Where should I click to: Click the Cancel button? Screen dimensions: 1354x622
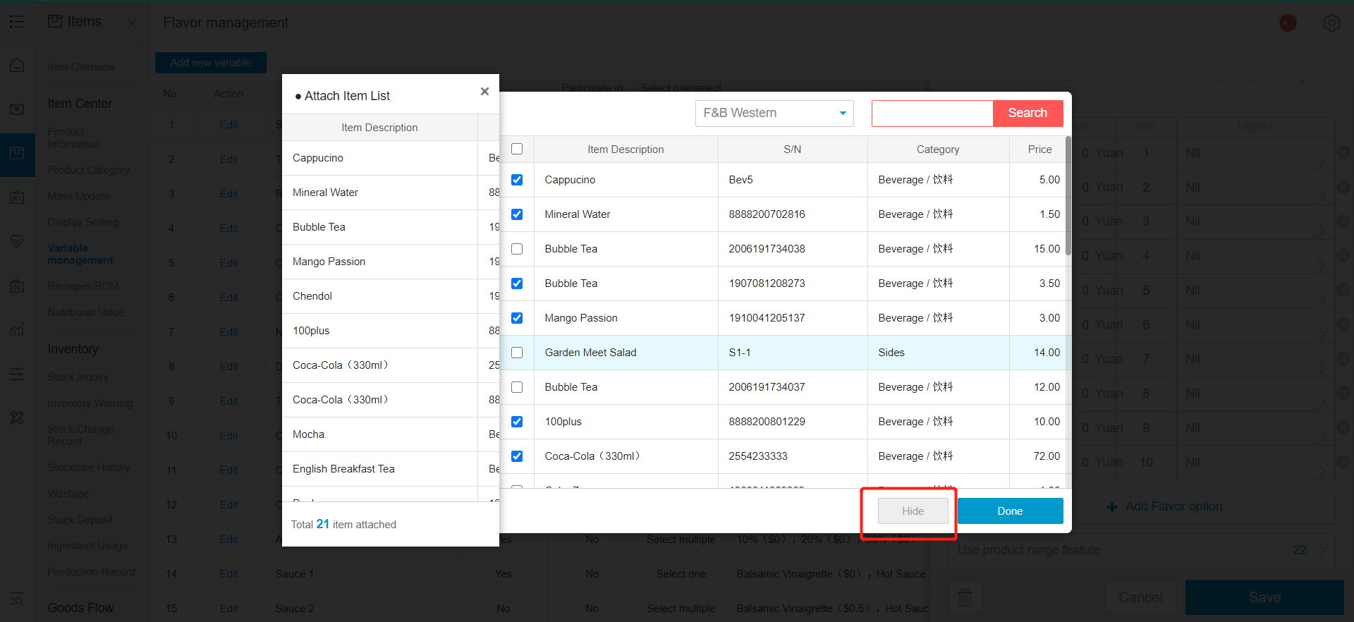(x=1140, y=597)
